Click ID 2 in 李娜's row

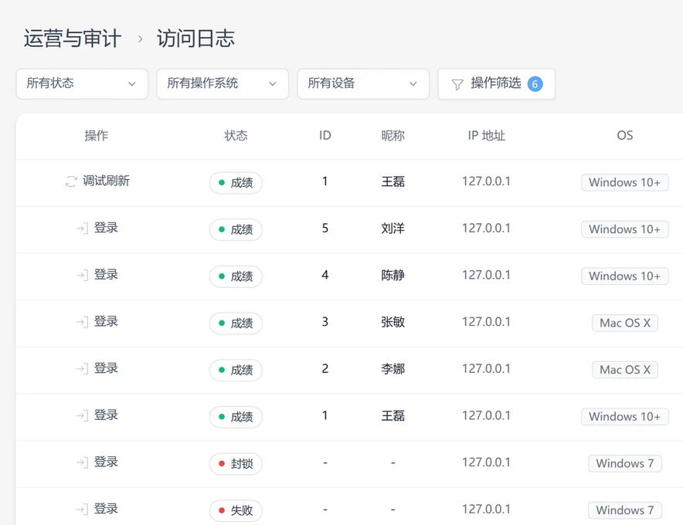(325, 369)
